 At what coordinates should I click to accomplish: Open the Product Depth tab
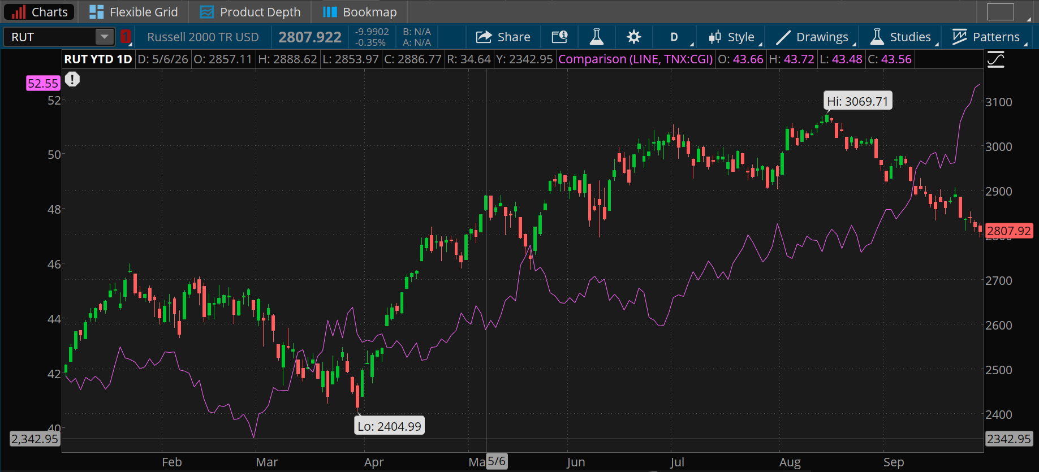point(250,12)
